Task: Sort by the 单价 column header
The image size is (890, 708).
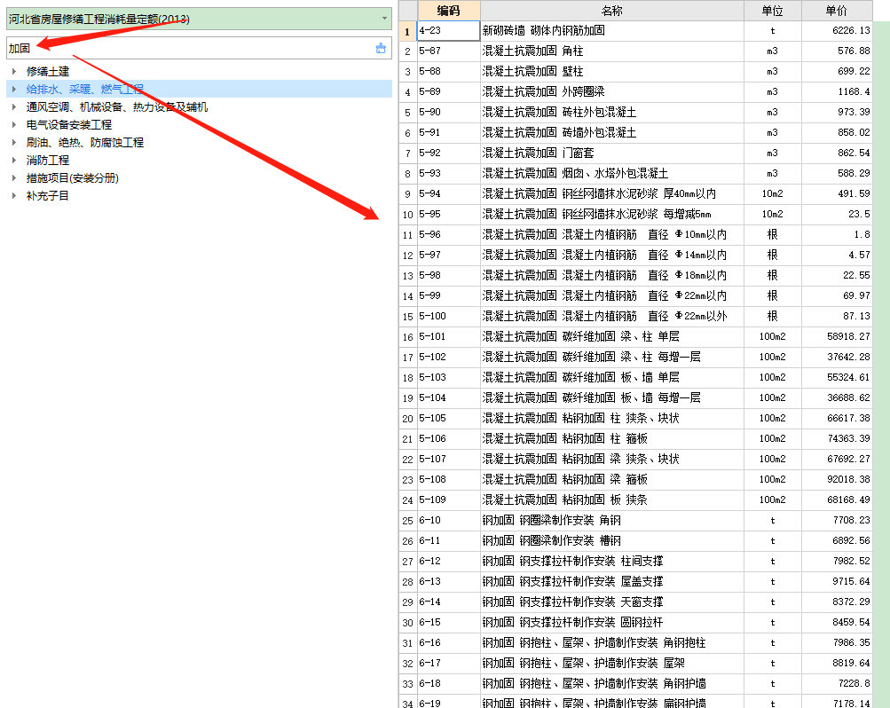Action: (x=836, y=11)
